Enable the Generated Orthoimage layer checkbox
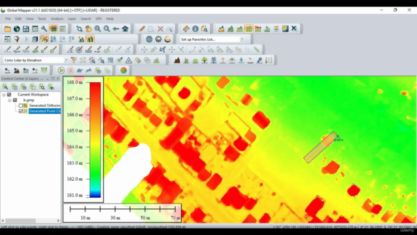 click(x=20, y=106)
